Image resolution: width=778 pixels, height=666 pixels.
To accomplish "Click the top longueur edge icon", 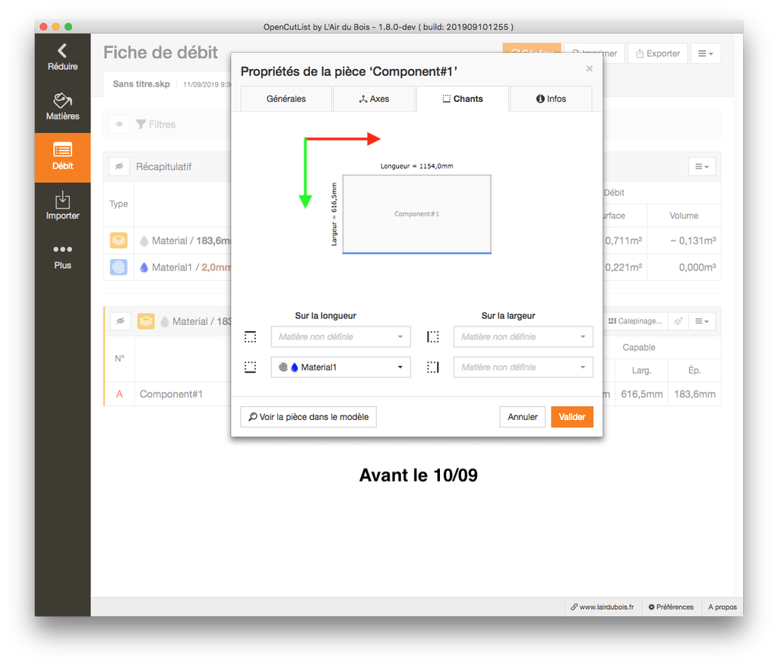I will pos(251,337).
